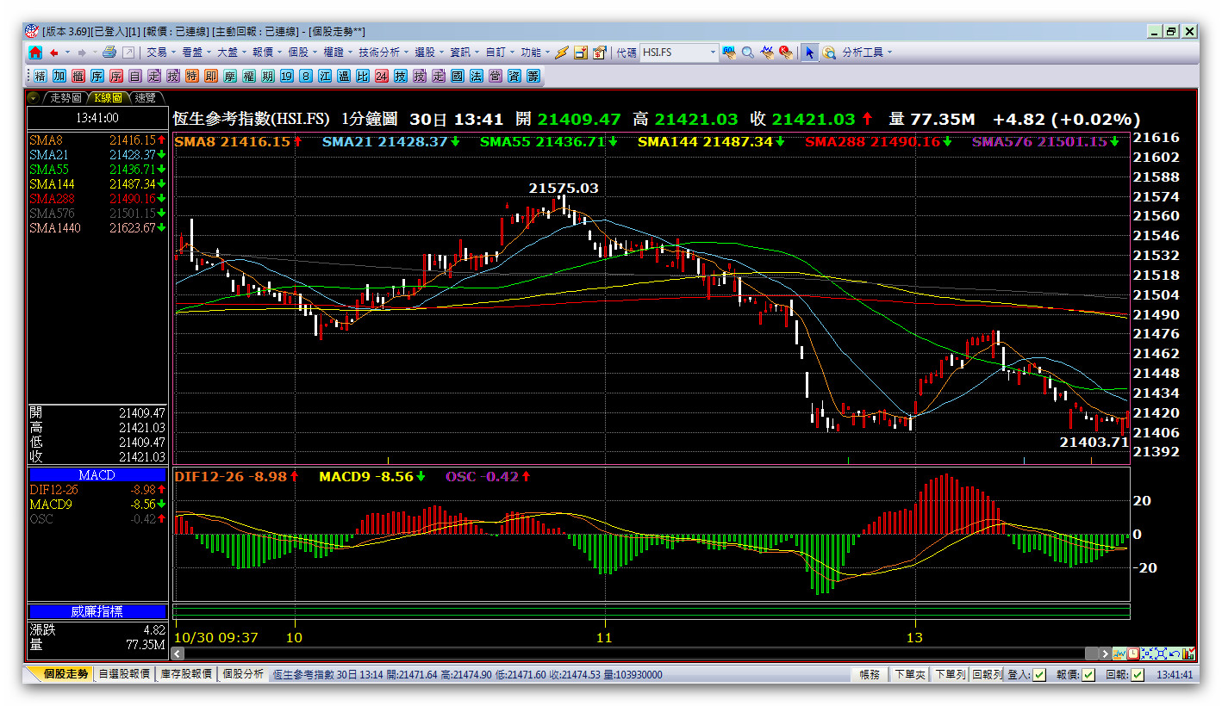Click the chart horizontal scrollbar right arrow
1222x706 pixels.
click(x=1103, y=653)
